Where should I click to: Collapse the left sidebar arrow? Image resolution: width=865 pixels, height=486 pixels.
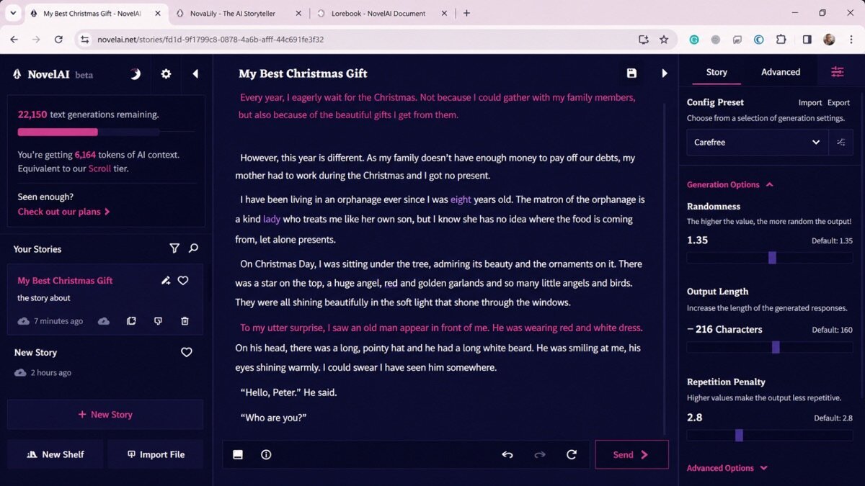tap(195, 73)
